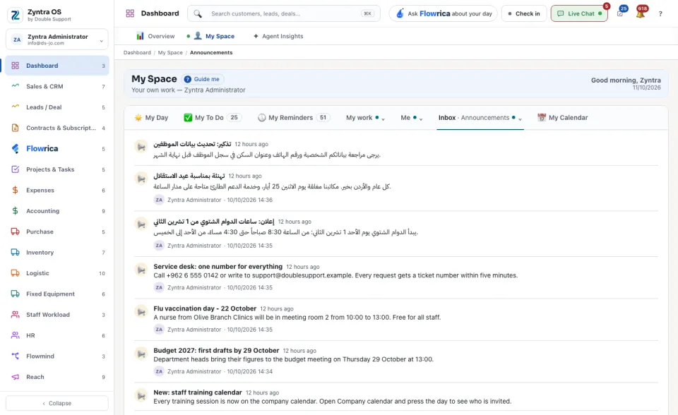This screenshot has height=415, width=678.
Task: Open the notifications bell
Action: pyautogui.click(x=641, y=13)
